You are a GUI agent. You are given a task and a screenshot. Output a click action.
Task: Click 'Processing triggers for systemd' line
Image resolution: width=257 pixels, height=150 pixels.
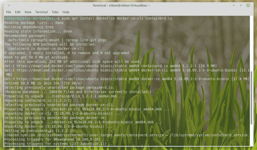click(60, 144)
